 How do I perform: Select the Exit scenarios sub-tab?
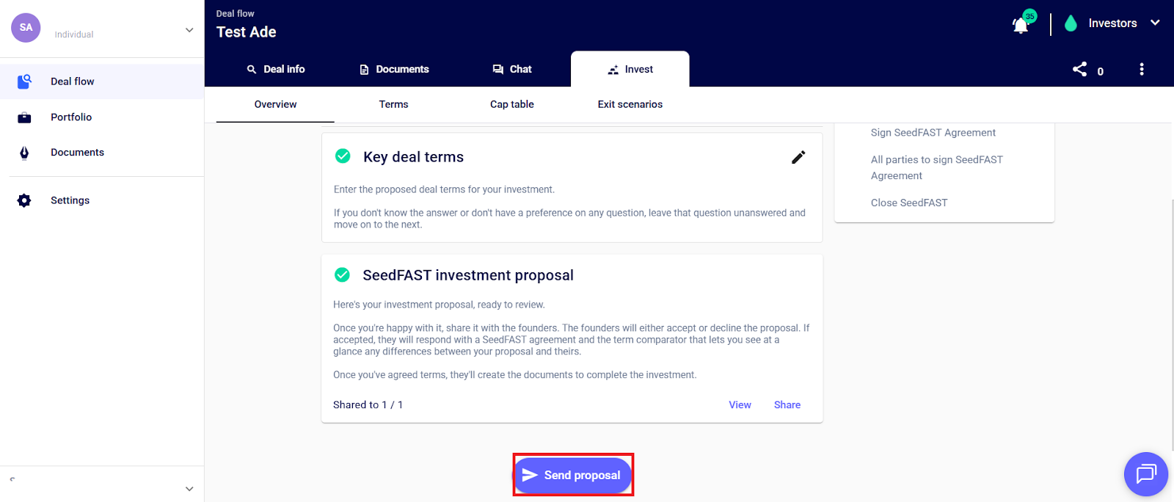pyautogui.click(x=630, y=104)
